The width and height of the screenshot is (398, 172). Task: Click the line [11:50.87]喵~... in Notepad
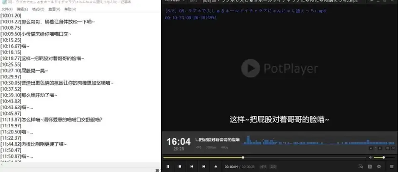17,157
